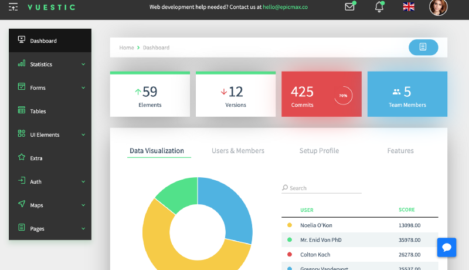Collapse the sidebar with the menu toggle icon
The width and height of the screenshot is (469, 270).
pos(13,7)
